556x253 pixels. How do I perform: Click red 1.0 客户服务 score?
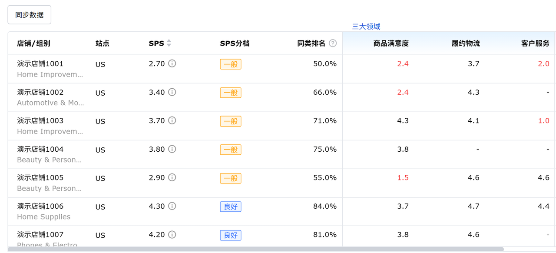(x=544, y=121)
